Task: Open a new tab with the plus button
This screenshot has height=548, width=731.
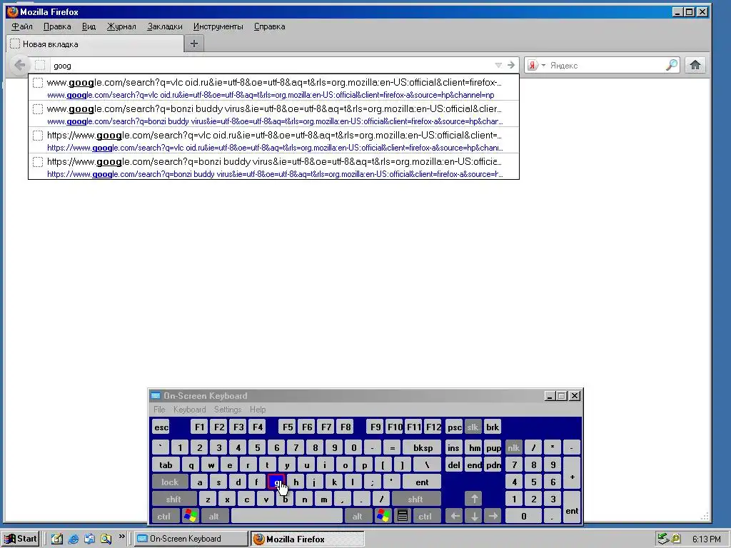Action: (194, 44)
